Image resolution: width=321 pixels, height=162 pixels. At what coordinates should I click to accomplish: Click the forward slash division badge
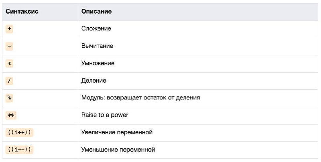9,81
